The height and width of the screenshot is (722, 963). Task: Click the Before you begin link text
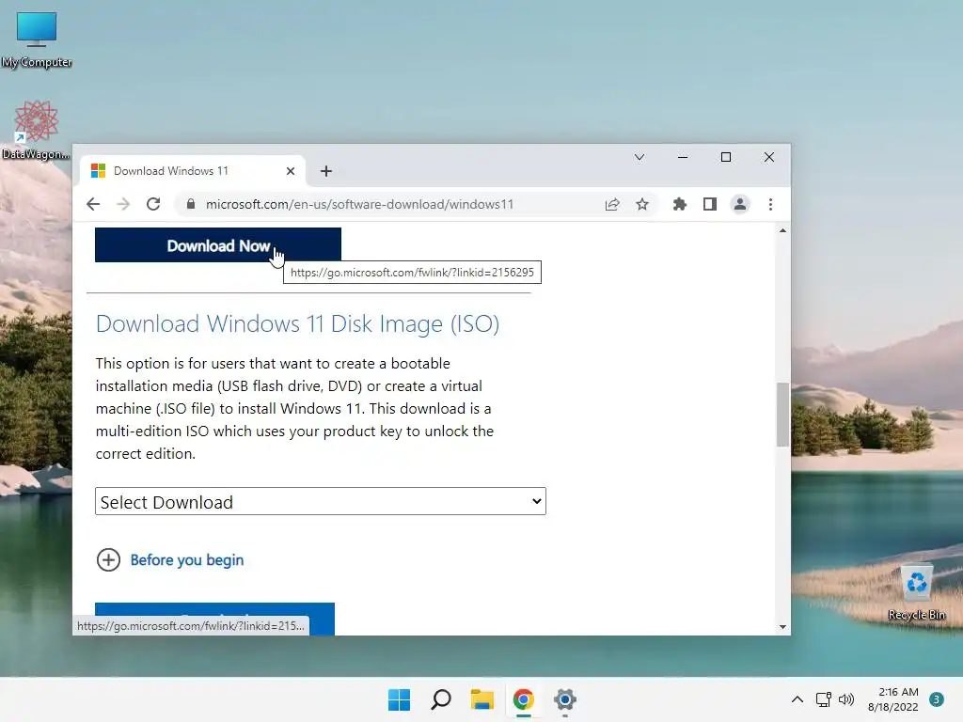point(187,560)
